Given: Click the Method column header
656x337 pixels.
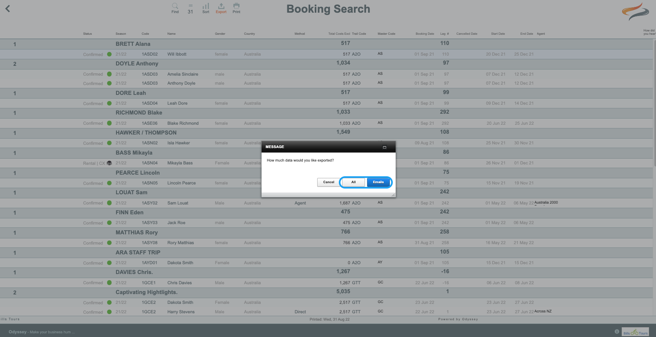Looking at the screenshot, I should point(300,34).
